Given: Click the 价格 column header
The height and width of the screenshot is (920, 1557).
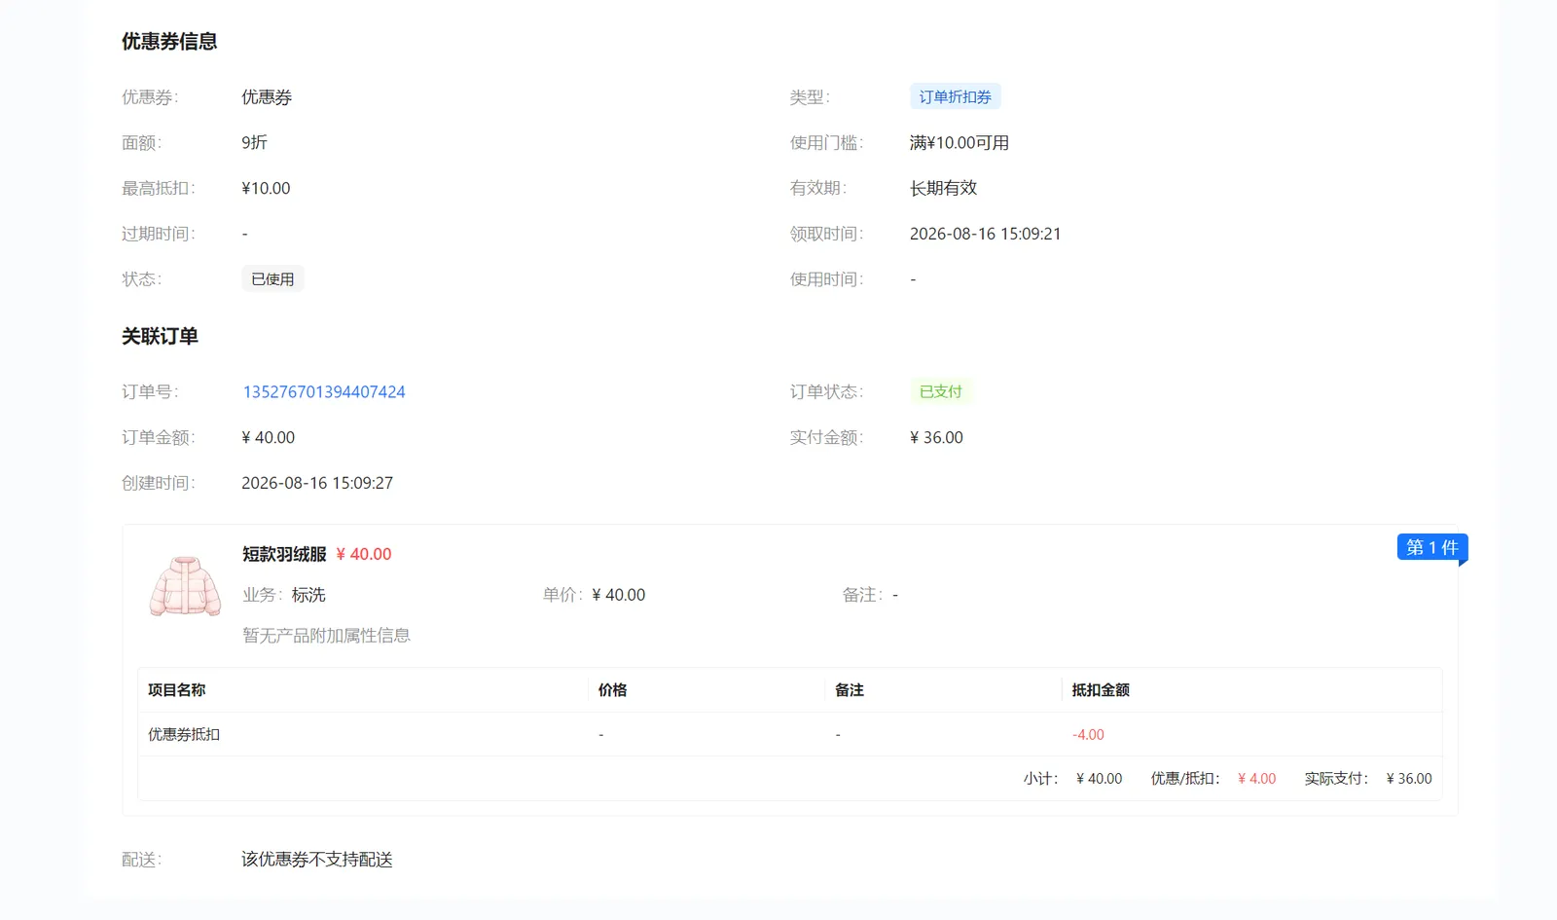Looking at the screenshot, I should click(612, 689).
